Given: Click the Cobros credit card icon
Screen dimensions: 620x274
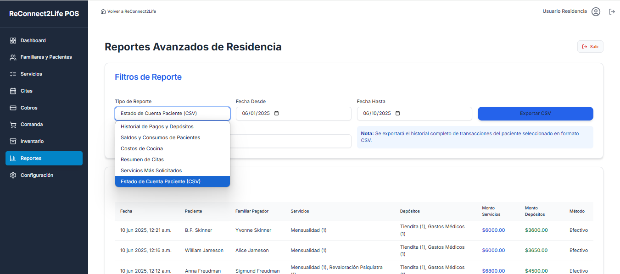Looking at the screenshot, I should click(x=13, y=108).
